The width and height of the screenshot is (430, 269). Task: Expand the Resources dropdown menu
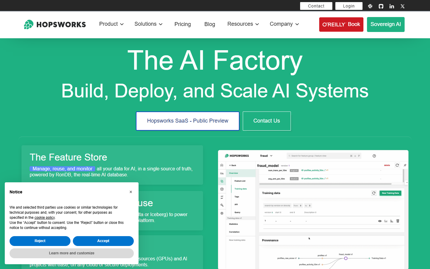pos(243,24)
